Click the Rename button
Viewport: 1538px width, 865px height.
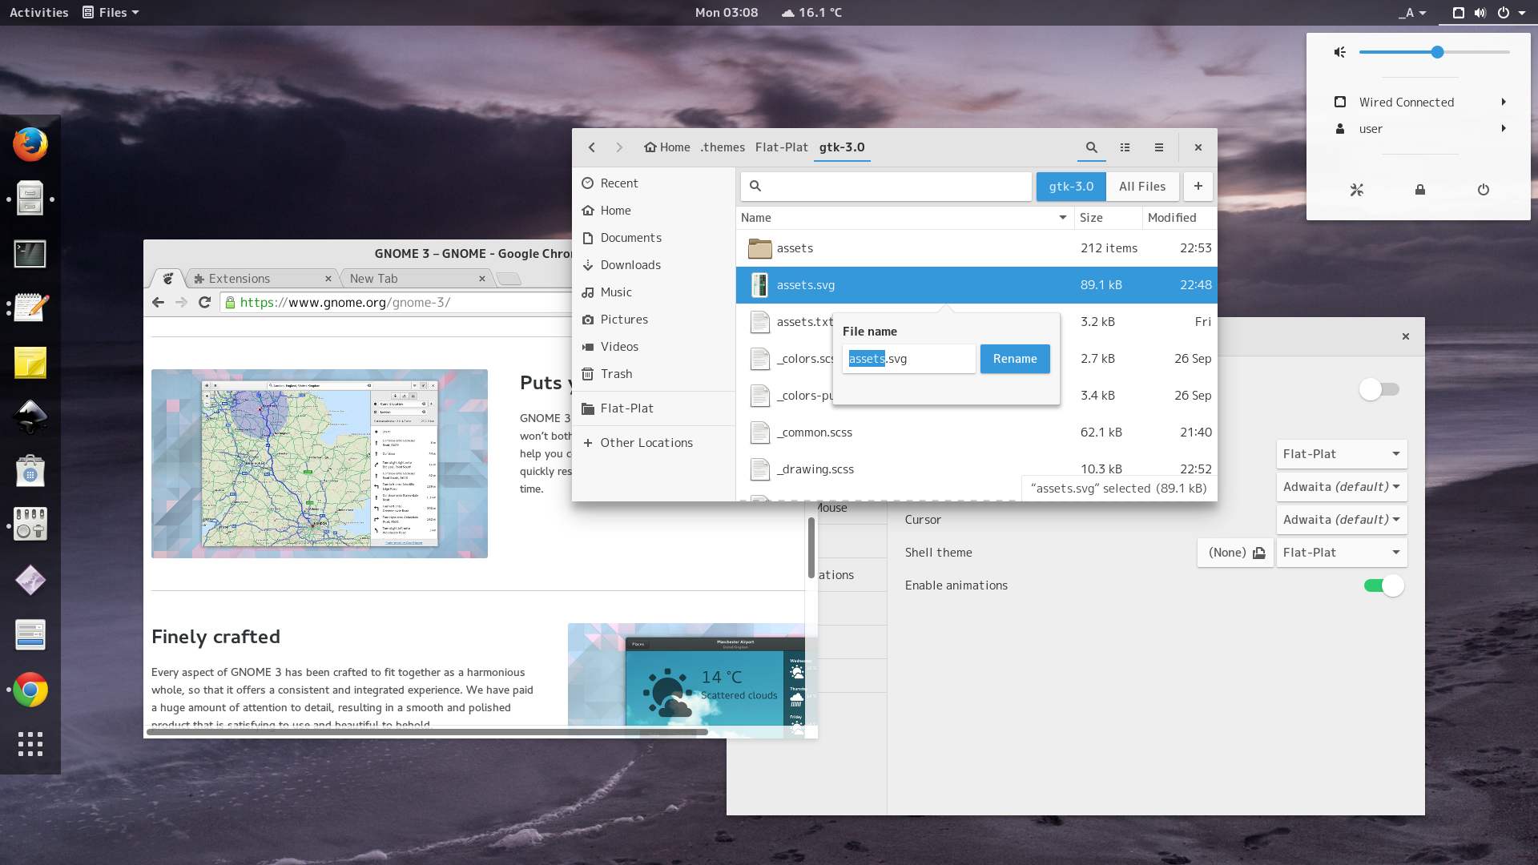pyautogui.click(x=1014, y=359)
